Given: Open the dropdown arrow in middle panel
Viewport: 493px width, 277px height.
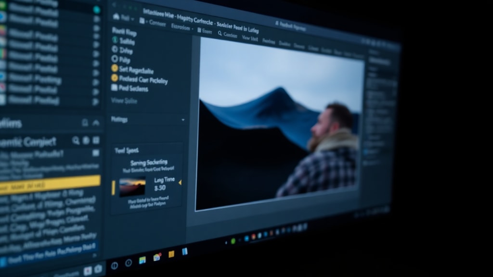Looking at the screenshot, I should coord(183,120).
